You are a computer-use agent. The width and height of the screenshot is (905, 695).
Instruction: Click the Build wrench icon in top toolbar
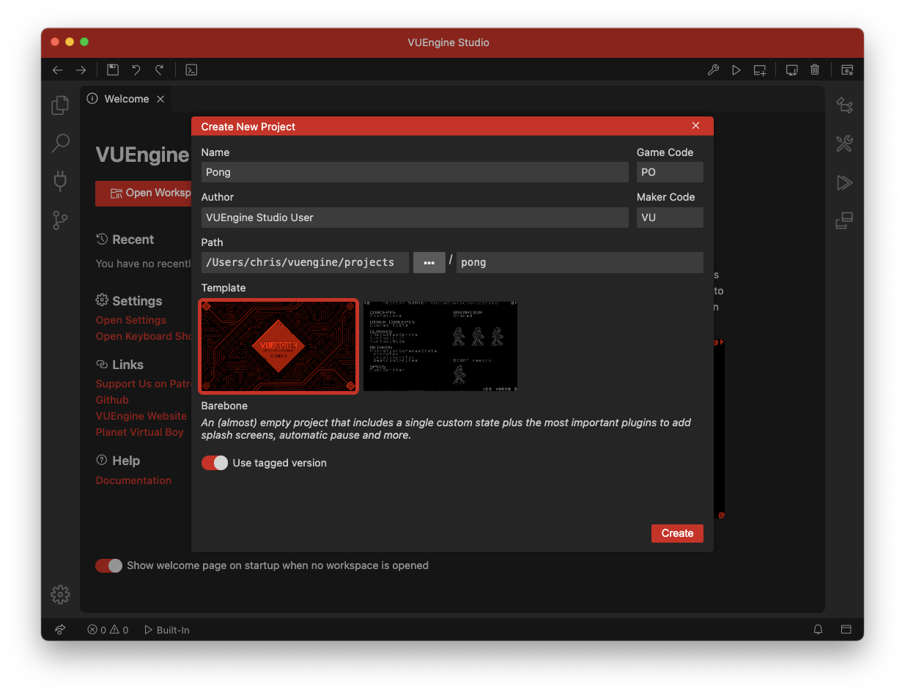[713, 70]
